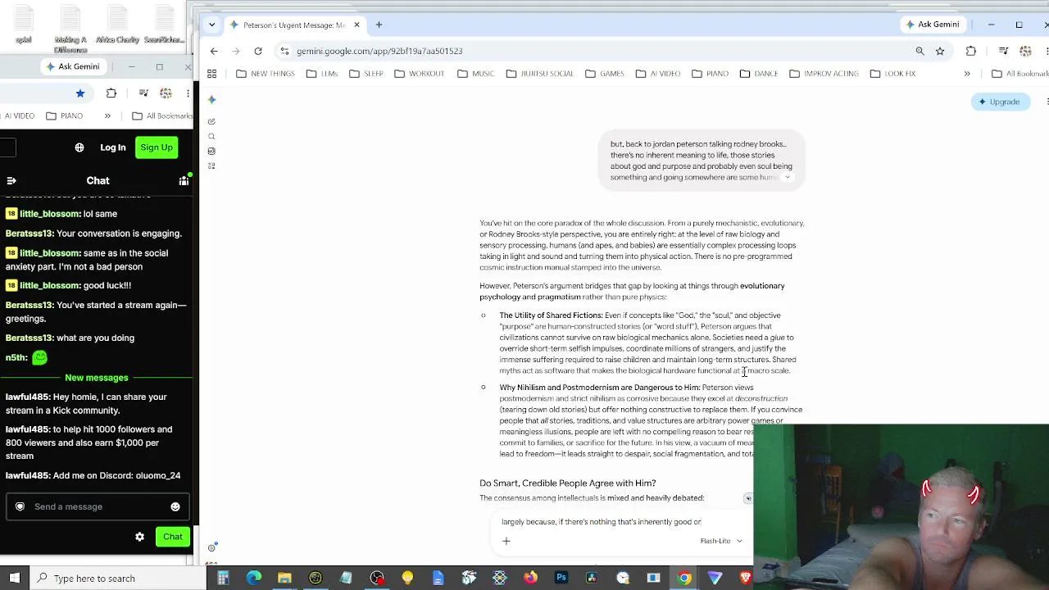Open the LOOK FIX bookmark folder
This screenshot has height=590, width=1049.
(x=892, y=74)
